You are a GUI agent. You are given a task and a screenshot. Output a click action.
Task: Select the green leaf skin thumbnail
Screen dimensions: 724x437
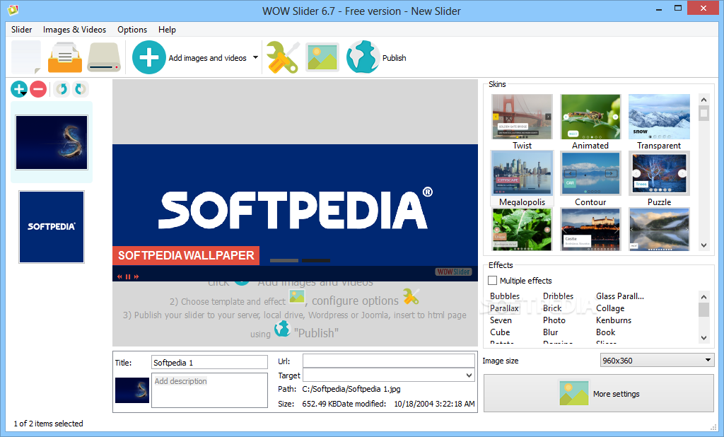tap(522, 229)
